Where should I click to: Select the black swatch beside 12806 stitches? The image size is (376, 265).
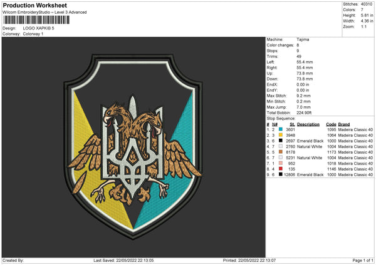(x=281, y=174)
